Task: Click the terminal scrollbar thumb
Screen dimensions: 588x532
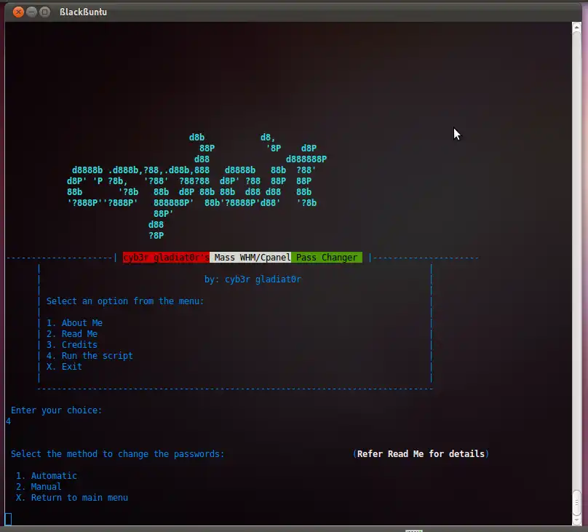Action: tap(576, 502)
